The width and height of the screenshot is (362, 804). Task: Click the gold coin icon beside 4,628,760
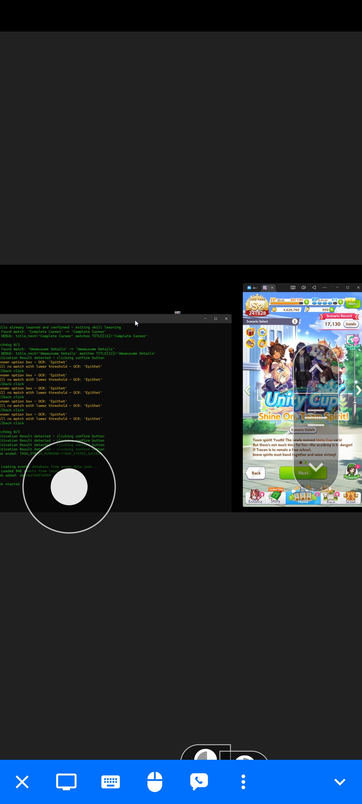tap(274, 310)
